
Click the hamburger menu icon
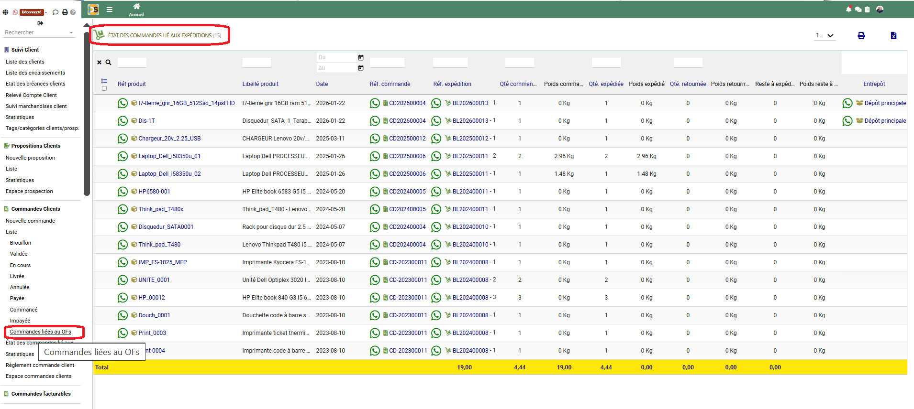110,10
